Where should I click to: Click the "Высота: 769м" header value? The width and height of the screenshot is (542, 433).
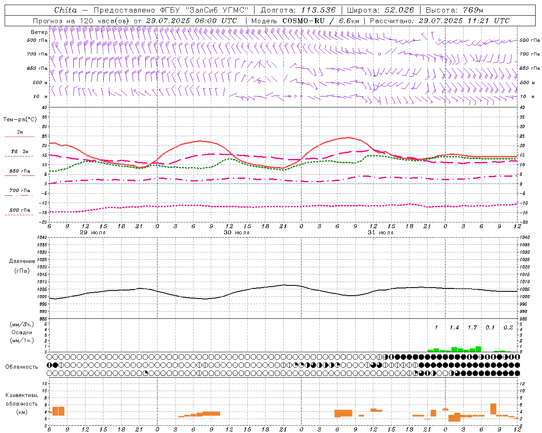pyautogui.click(x=454, y=10)
